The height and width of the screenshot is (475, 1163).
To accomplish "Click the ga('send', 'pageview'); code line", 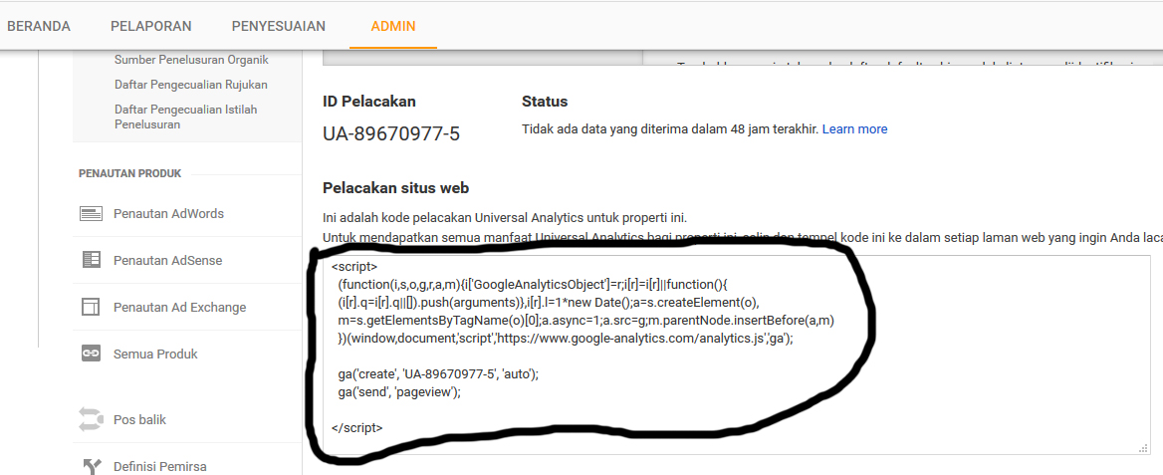I will click(399, 392).
